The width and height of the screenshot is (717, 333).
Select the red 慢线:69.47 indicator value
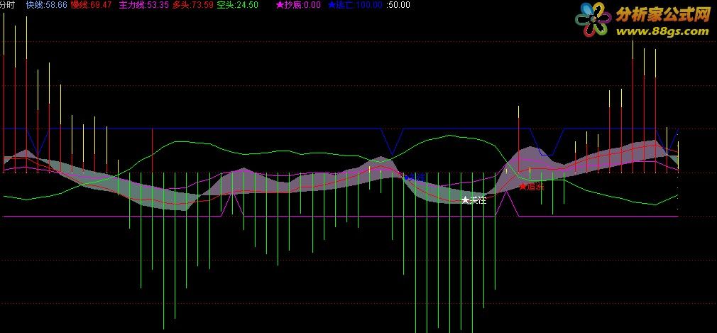pyautogui.click(x=91, y=6)
